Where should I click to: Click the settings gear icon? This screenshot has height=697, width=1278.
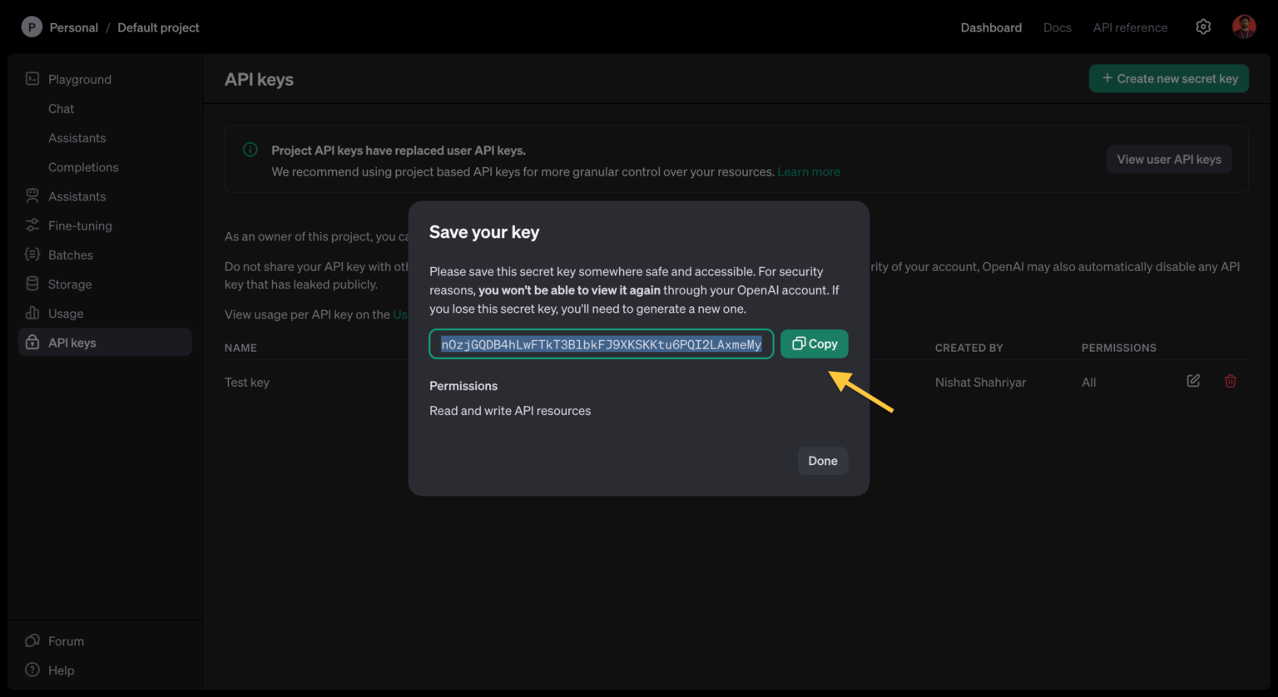pos(1203,27)
